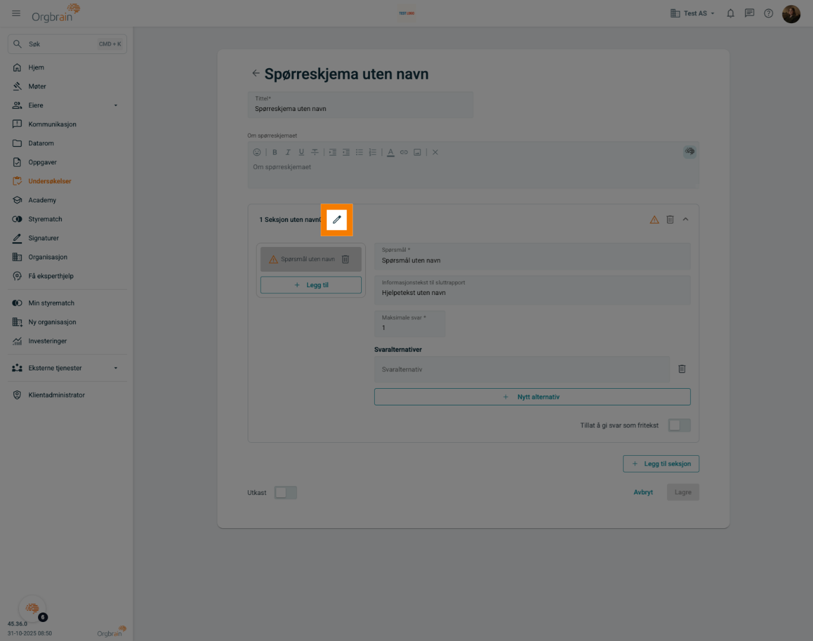Delete the question 'Spørsmål uten navn'
Screen dimensions: 813x641
click(346, 259)
